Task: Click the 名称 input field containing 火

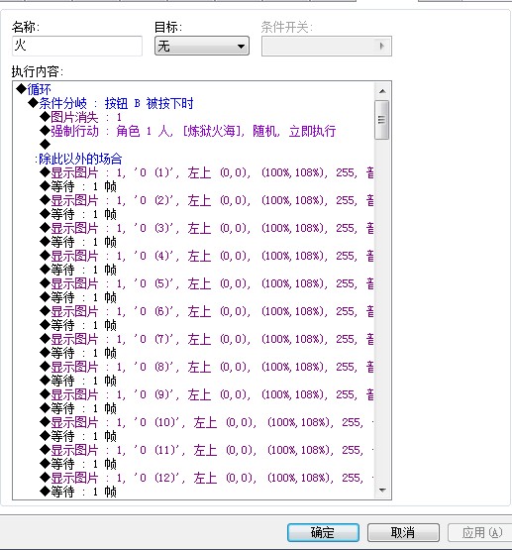Action: point(77,46)
